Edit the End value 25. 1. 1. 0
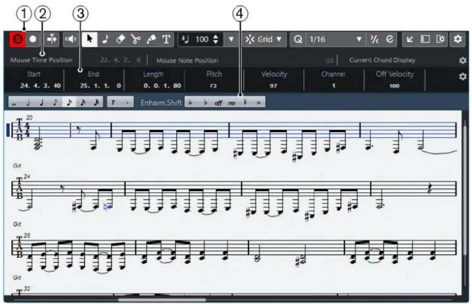The width and height of the screenshot is (472, 304). click(100, 86)
